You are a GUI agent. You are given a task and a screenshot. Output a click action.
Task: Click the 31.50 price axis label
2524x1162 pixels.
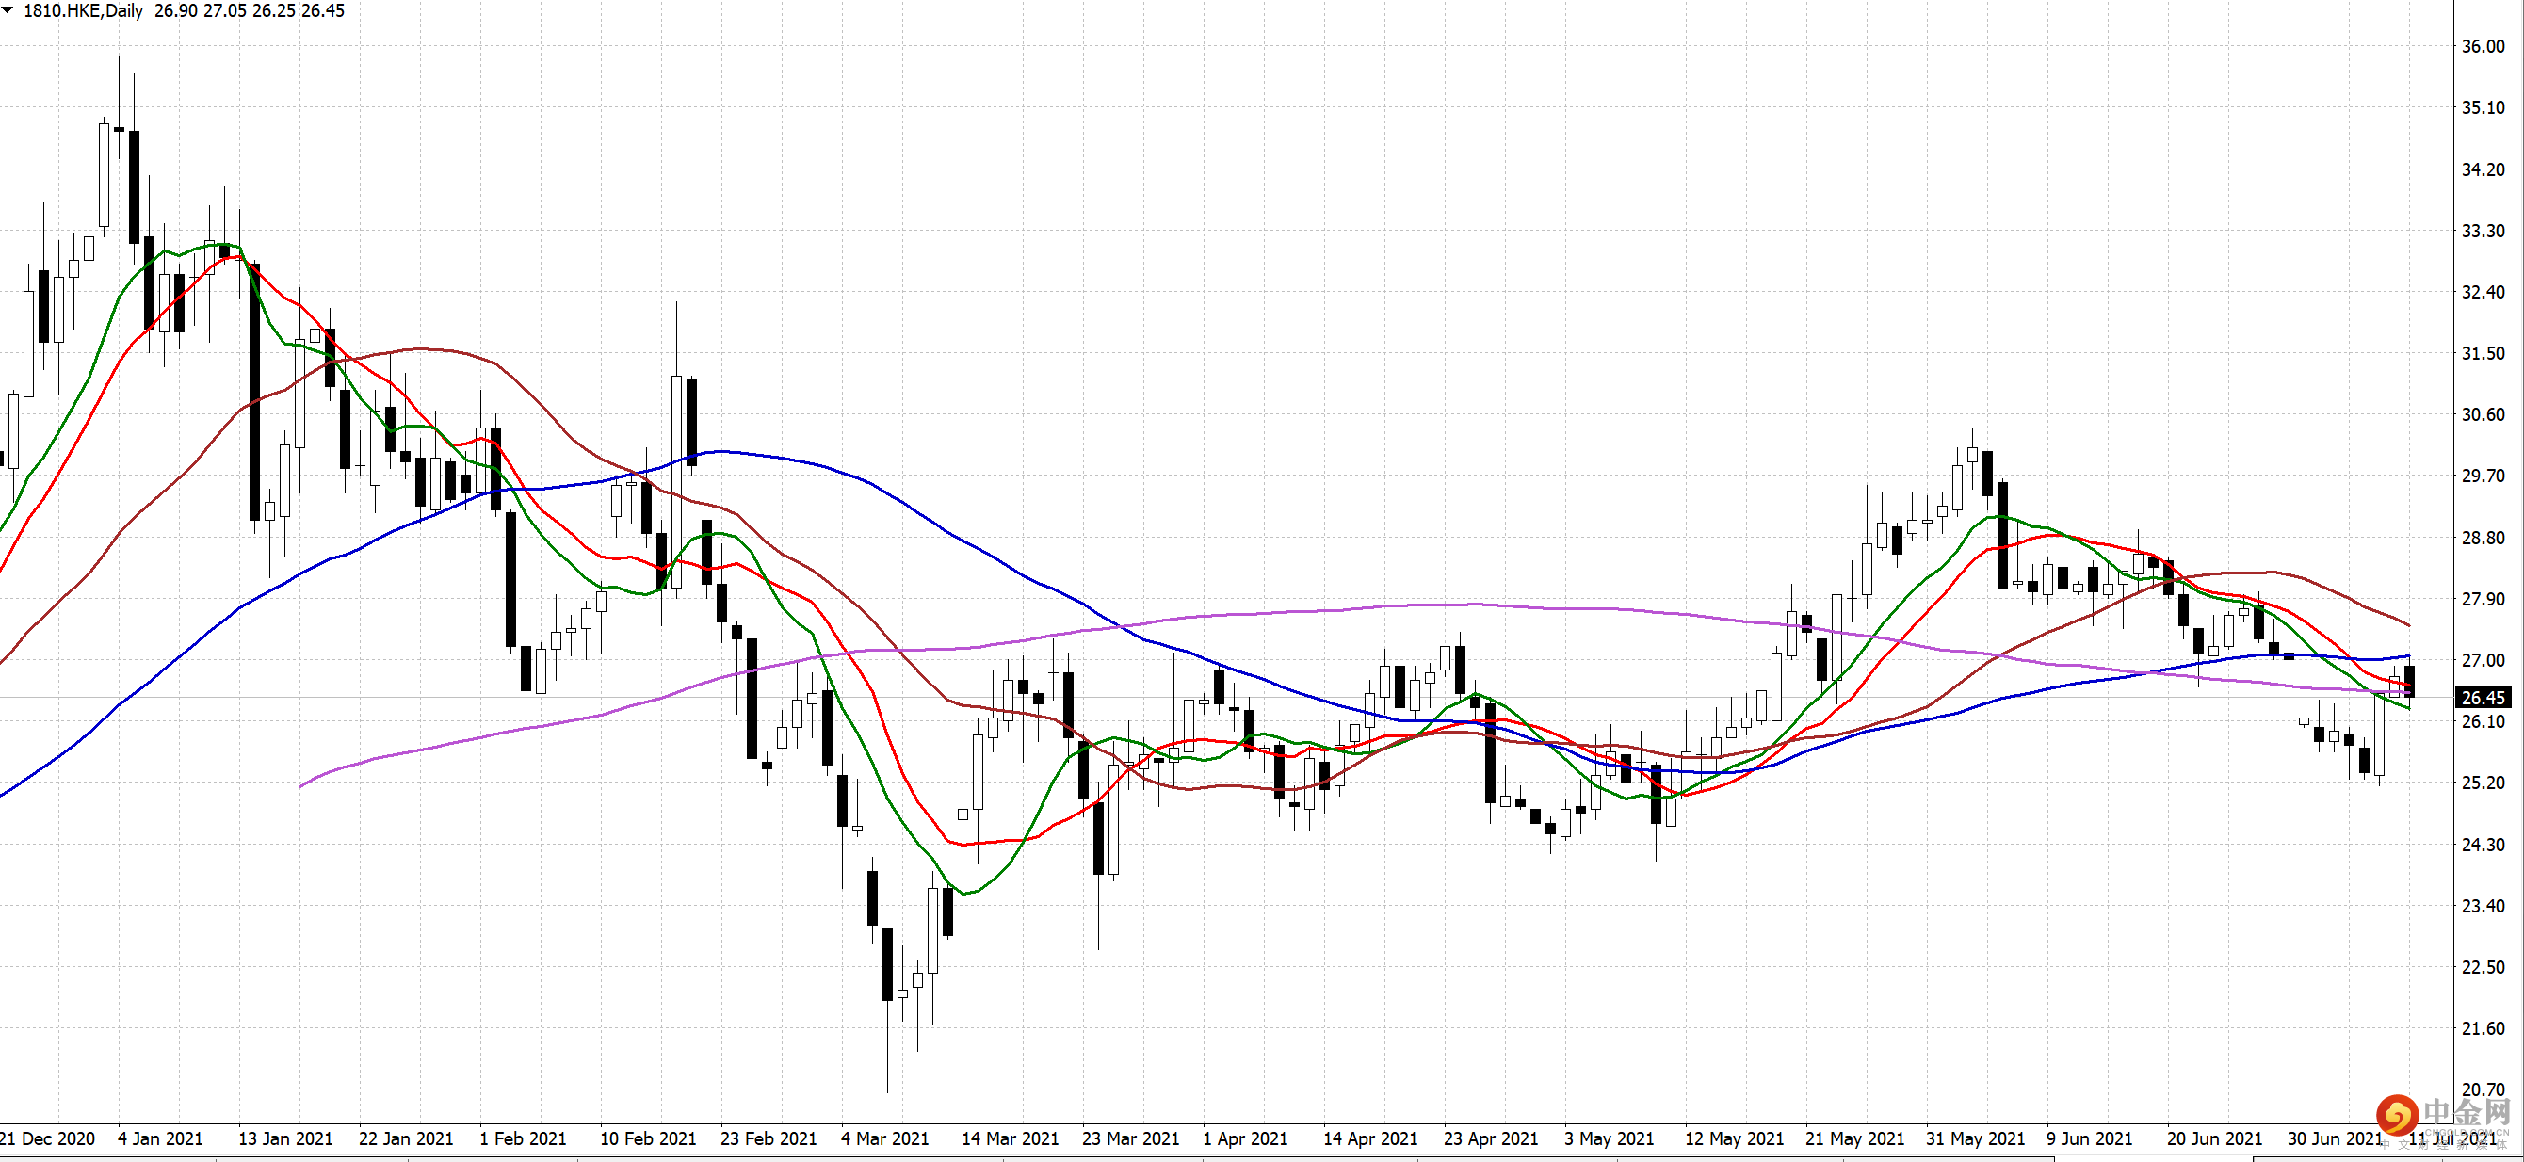tap(2483, 353)
